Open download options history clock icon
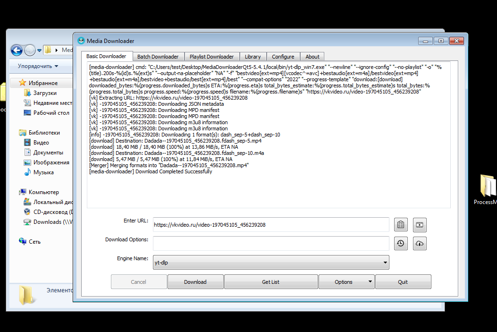The height and width of the screenshot is (332, 497). 400,243
